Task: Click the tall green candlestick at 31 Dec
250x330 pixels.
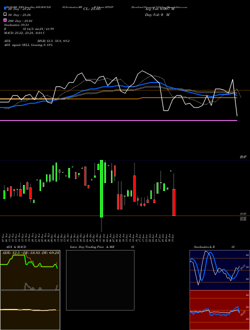Action: (101, 189)
